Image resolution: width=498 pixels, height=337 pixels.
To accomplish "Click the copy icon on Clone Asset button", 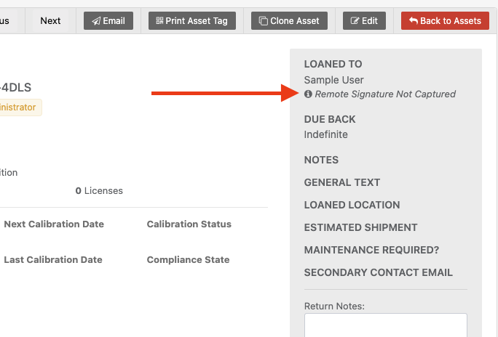I will pyautogui.click(x=263, y=21).
